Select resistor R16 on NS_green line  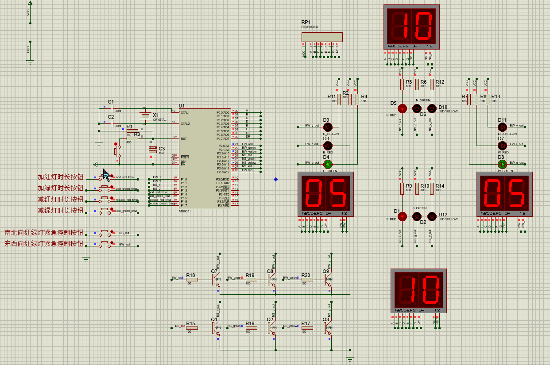click(x=251, y=328)
